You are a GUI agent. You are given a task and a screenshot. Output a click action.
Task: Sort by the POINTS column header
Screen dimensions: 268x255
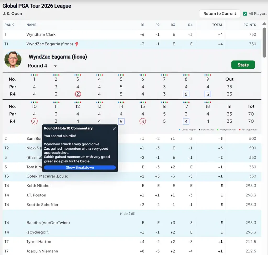[x=249, y=25]
